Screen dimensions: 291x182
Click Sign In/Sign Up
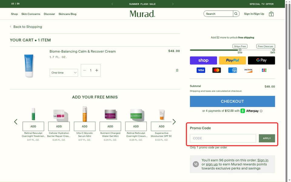click(x=254, y=14)
